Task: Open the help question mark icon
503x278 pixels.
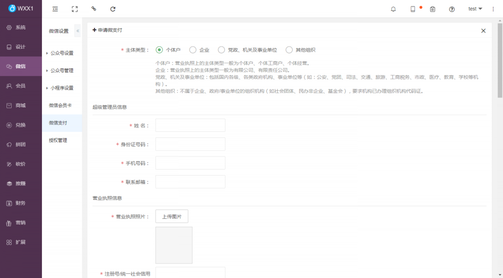Action: [x=452, y=9]
